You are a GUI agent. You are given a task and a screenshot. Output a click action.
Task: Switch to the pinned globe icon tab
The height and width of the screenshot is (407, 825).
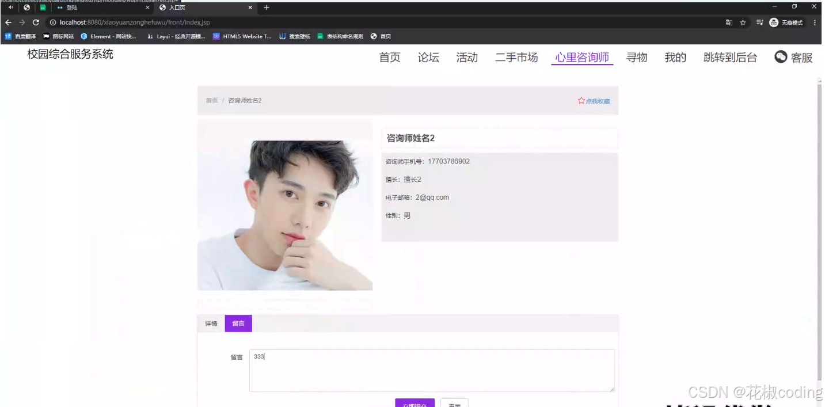pos(26,7)
